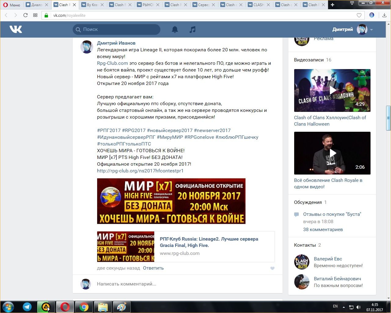
Task: Like the comment with heart icon
Action: (x=272, y=268)
